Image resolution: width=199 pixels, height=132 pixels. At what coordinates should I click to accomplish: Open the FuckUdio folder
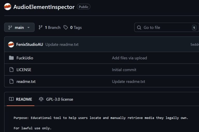[x=25, y=58]
